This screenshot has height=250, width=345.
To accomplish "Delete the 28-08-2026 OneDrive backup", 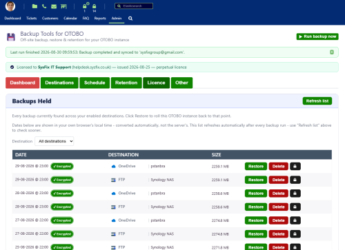I will [279, 194].
